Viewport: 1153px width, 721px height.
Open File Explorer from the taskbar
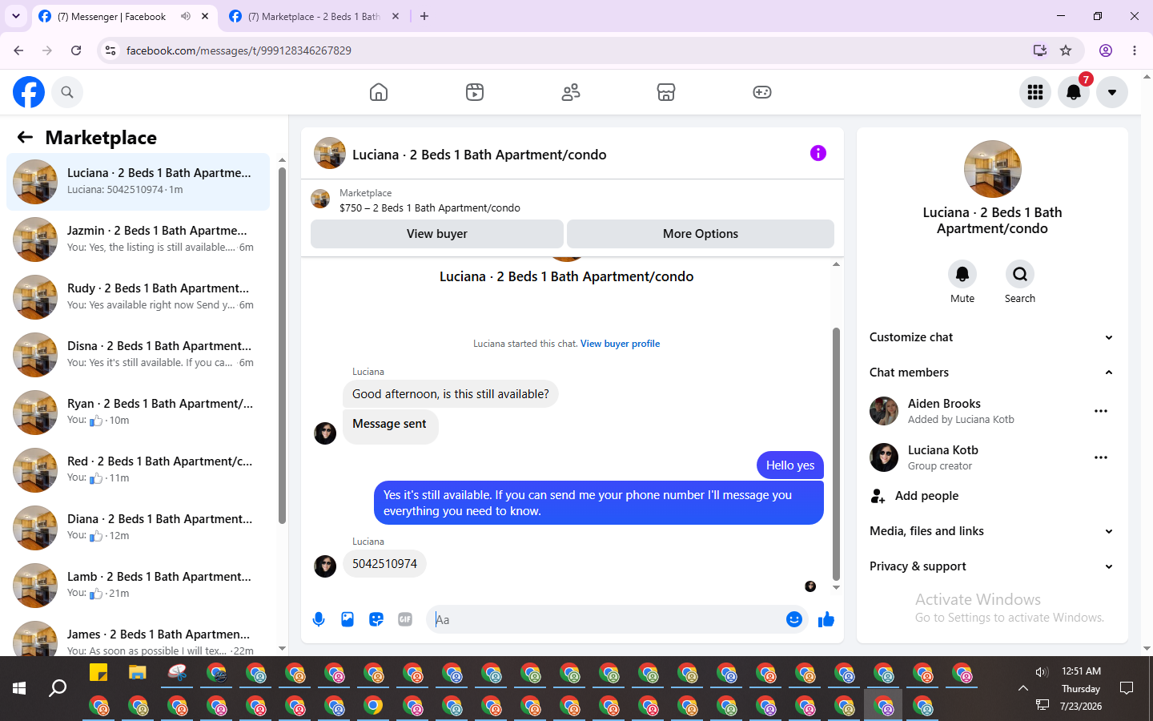coord(138,673)
